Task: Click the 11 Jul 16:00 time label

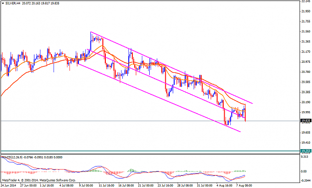Action: pos(106,186)
